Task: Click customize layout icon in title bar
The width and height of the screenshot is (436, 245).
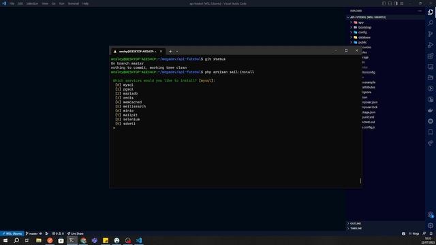Action: 402,3
